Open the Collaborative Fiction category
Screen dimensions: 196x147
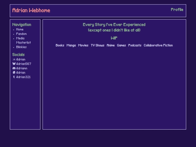pos(158,45)
